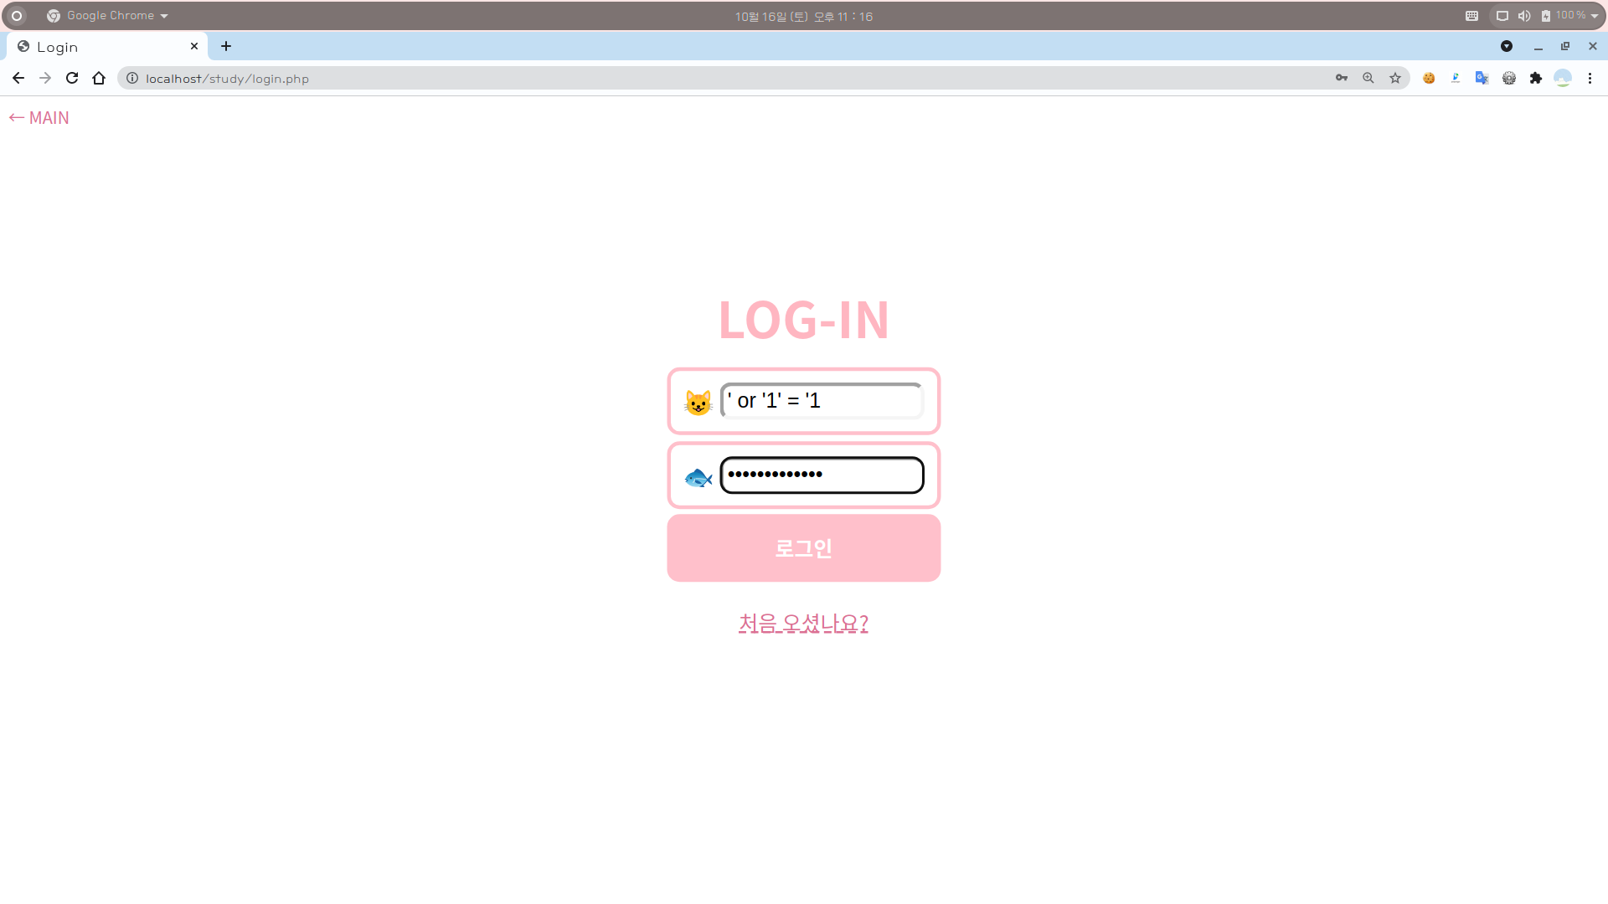Follow the MAIN back link

(x=39, y=118)
